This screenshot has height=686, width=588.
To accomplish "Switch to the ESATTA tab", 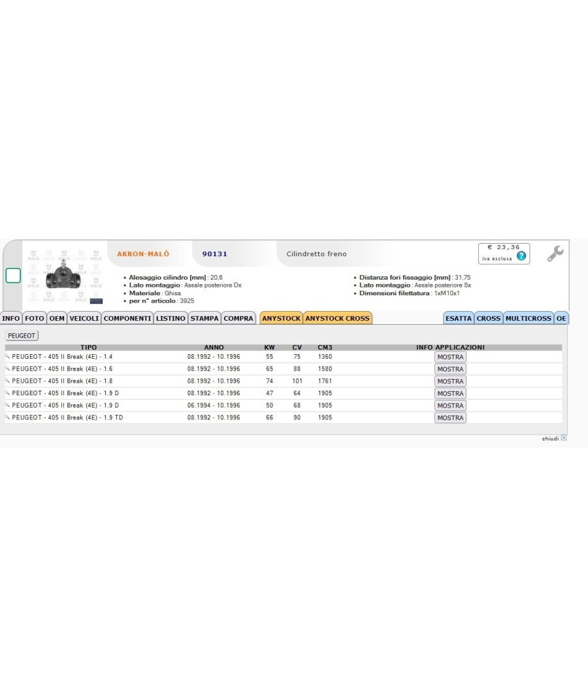I will (459, 318).
